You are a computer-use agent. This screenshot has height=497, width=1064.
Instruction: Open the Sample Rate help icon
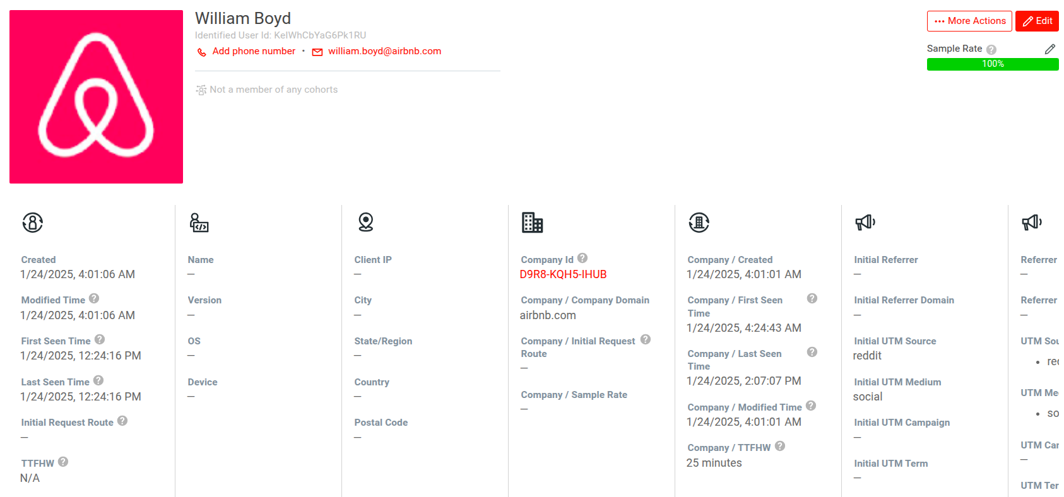pos(991,49)
